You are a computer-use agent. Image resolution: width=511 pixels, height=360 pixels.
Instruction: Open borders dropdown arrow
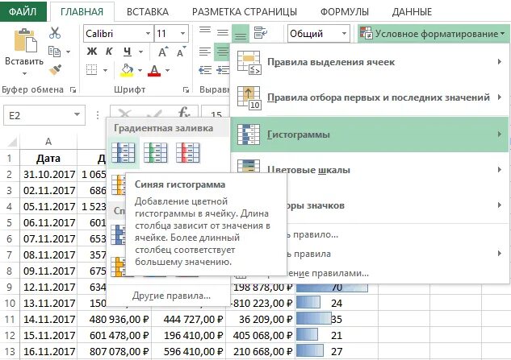point(105,70)
